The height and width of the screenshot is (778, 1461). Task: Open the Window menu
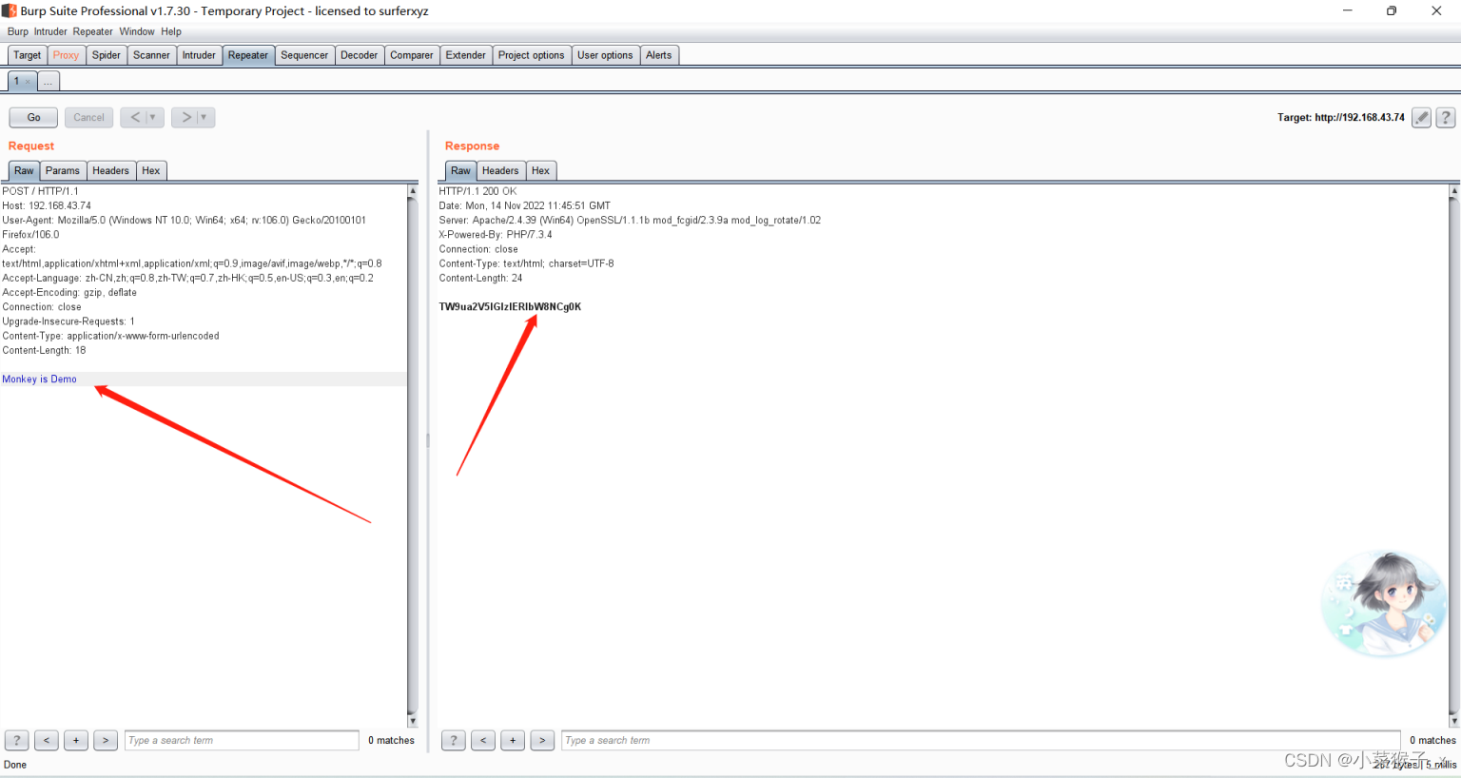click(x=137, y=31)
